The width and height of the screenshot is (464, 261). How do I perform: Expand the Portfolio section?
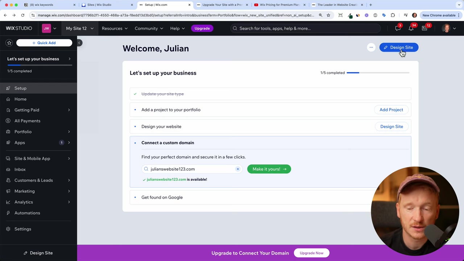[38, 132]
